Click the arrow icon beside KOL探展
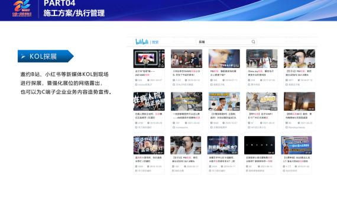 click(x=23, y=56)
